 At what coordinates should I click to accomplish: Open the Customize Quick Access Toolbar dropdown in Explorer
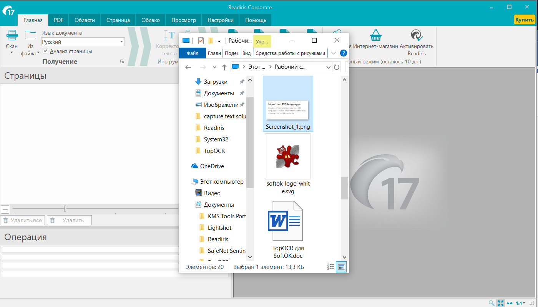(x=219, y=41)
